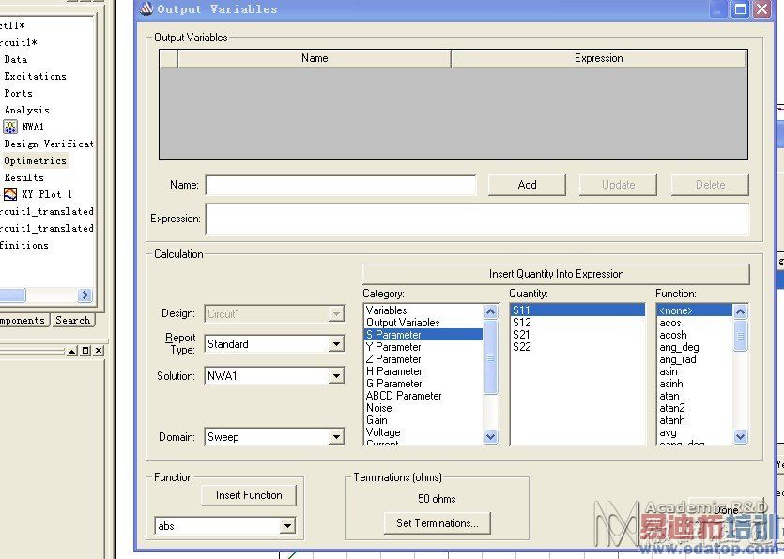Viewport: 784px width, 559px height.
Task: Select <none> in the Function list
Action: (x=694, y=310)
